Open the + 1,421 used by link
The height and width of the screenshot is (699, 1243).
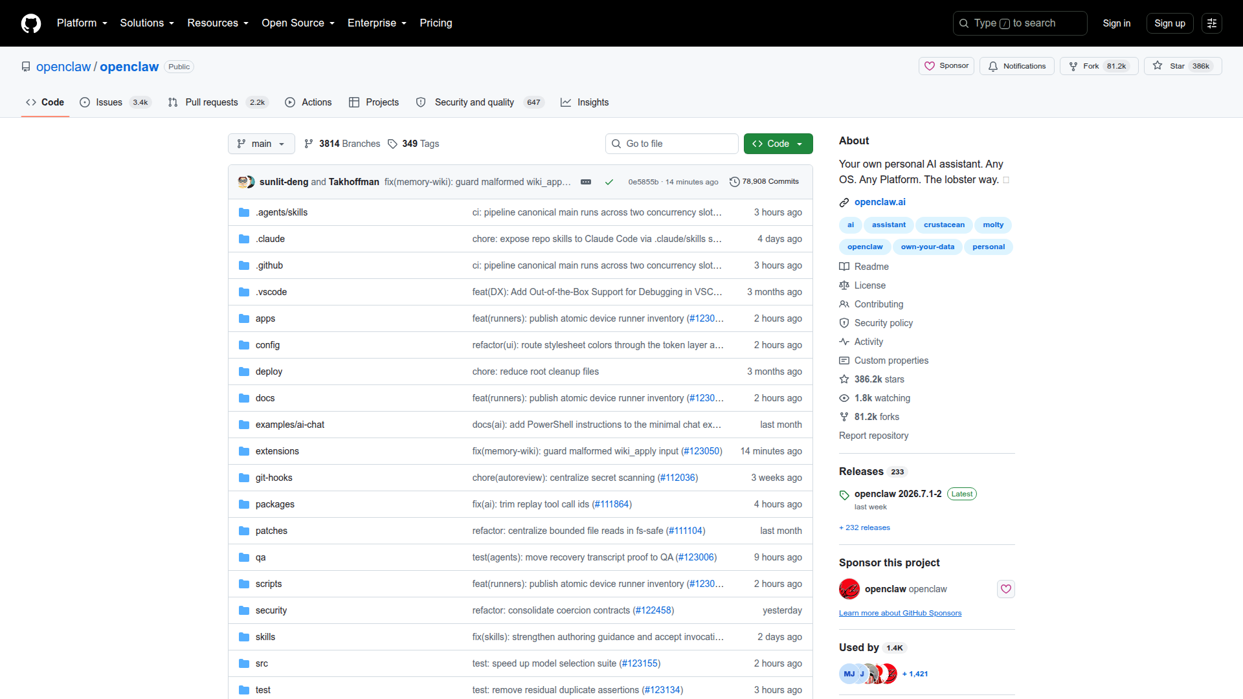click(x=915, y=674)
